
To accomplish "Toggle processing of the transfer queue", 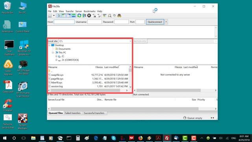I will (x=84, y=16).
